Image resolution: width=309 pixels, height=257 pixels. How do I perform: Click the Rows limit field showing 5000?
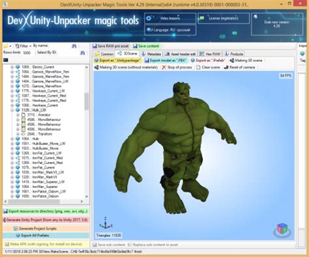[27, 53]
